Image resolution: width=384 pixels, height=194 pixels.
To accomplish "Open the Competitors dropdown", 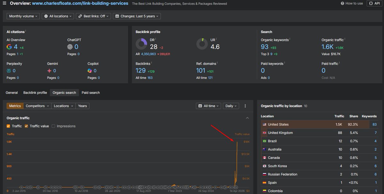I will (x=37, y=106).
